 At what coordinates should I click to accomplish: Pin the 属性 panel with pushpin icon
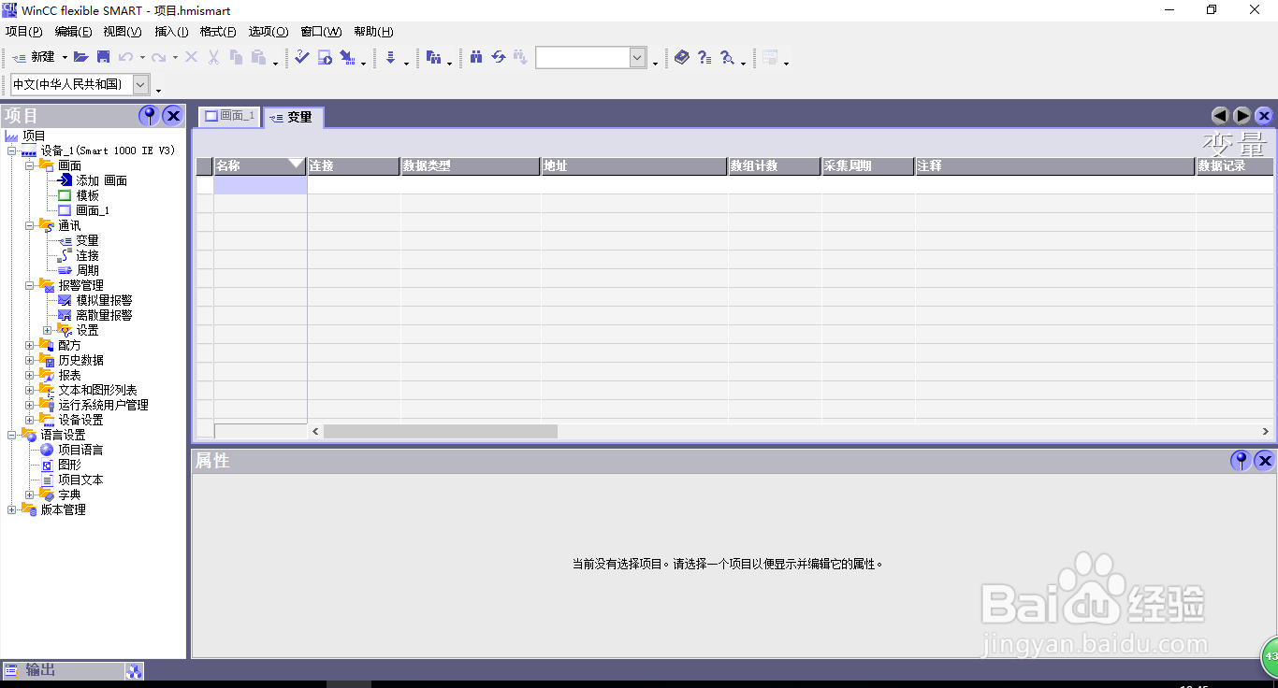1241,461
